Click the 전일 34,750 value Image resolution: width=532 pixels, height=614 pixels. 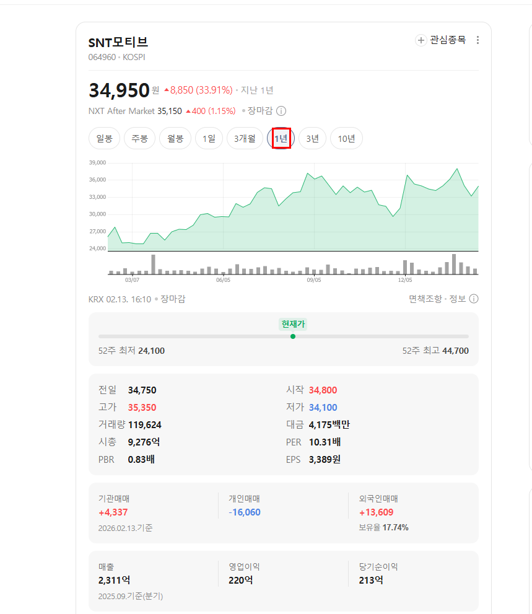pos(142,390)
